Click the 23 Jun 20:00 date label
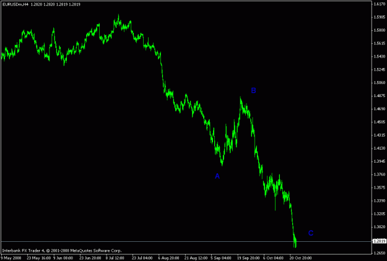 90,258
